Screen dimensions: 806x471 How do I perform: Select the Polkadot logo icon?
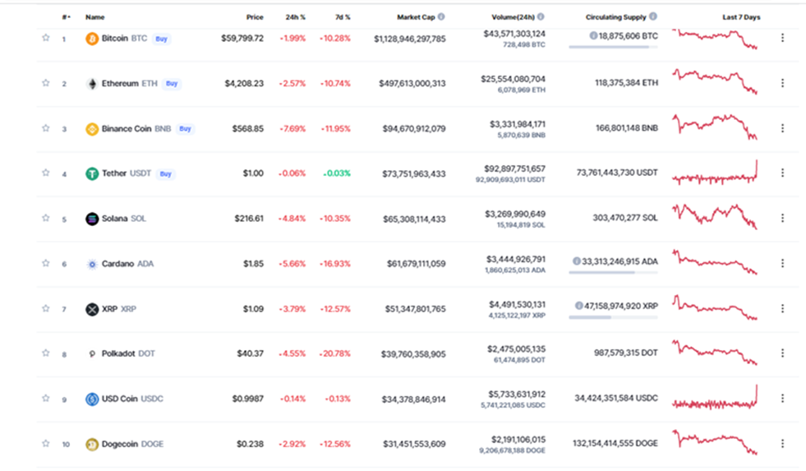point(92,354)
